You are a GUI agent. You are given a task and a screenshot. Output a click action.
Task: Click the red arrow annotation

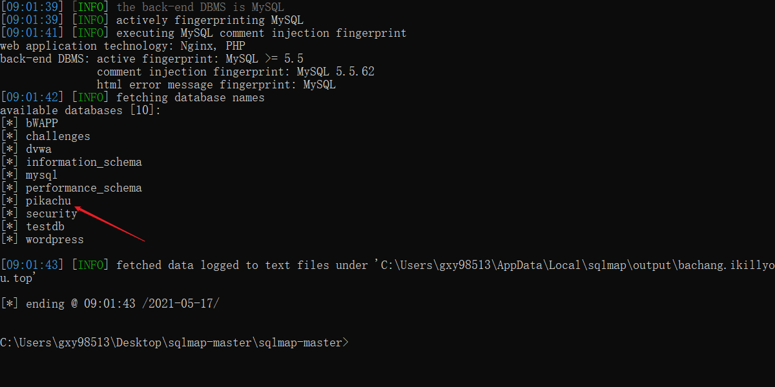click(110, 223)
